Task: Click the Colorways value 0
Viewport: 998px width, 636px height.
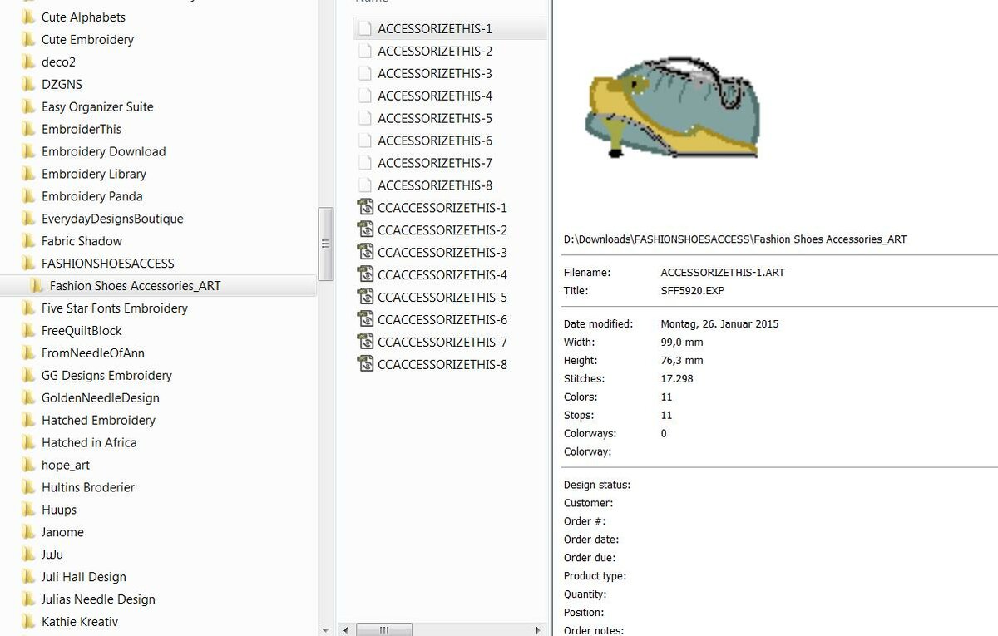Action: pyautogui.click(x=664, y=434)
